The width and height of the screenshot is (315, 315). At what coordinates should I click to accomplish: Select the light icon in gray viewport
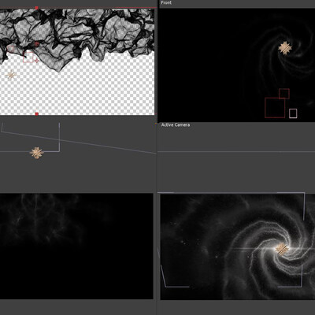37,153
